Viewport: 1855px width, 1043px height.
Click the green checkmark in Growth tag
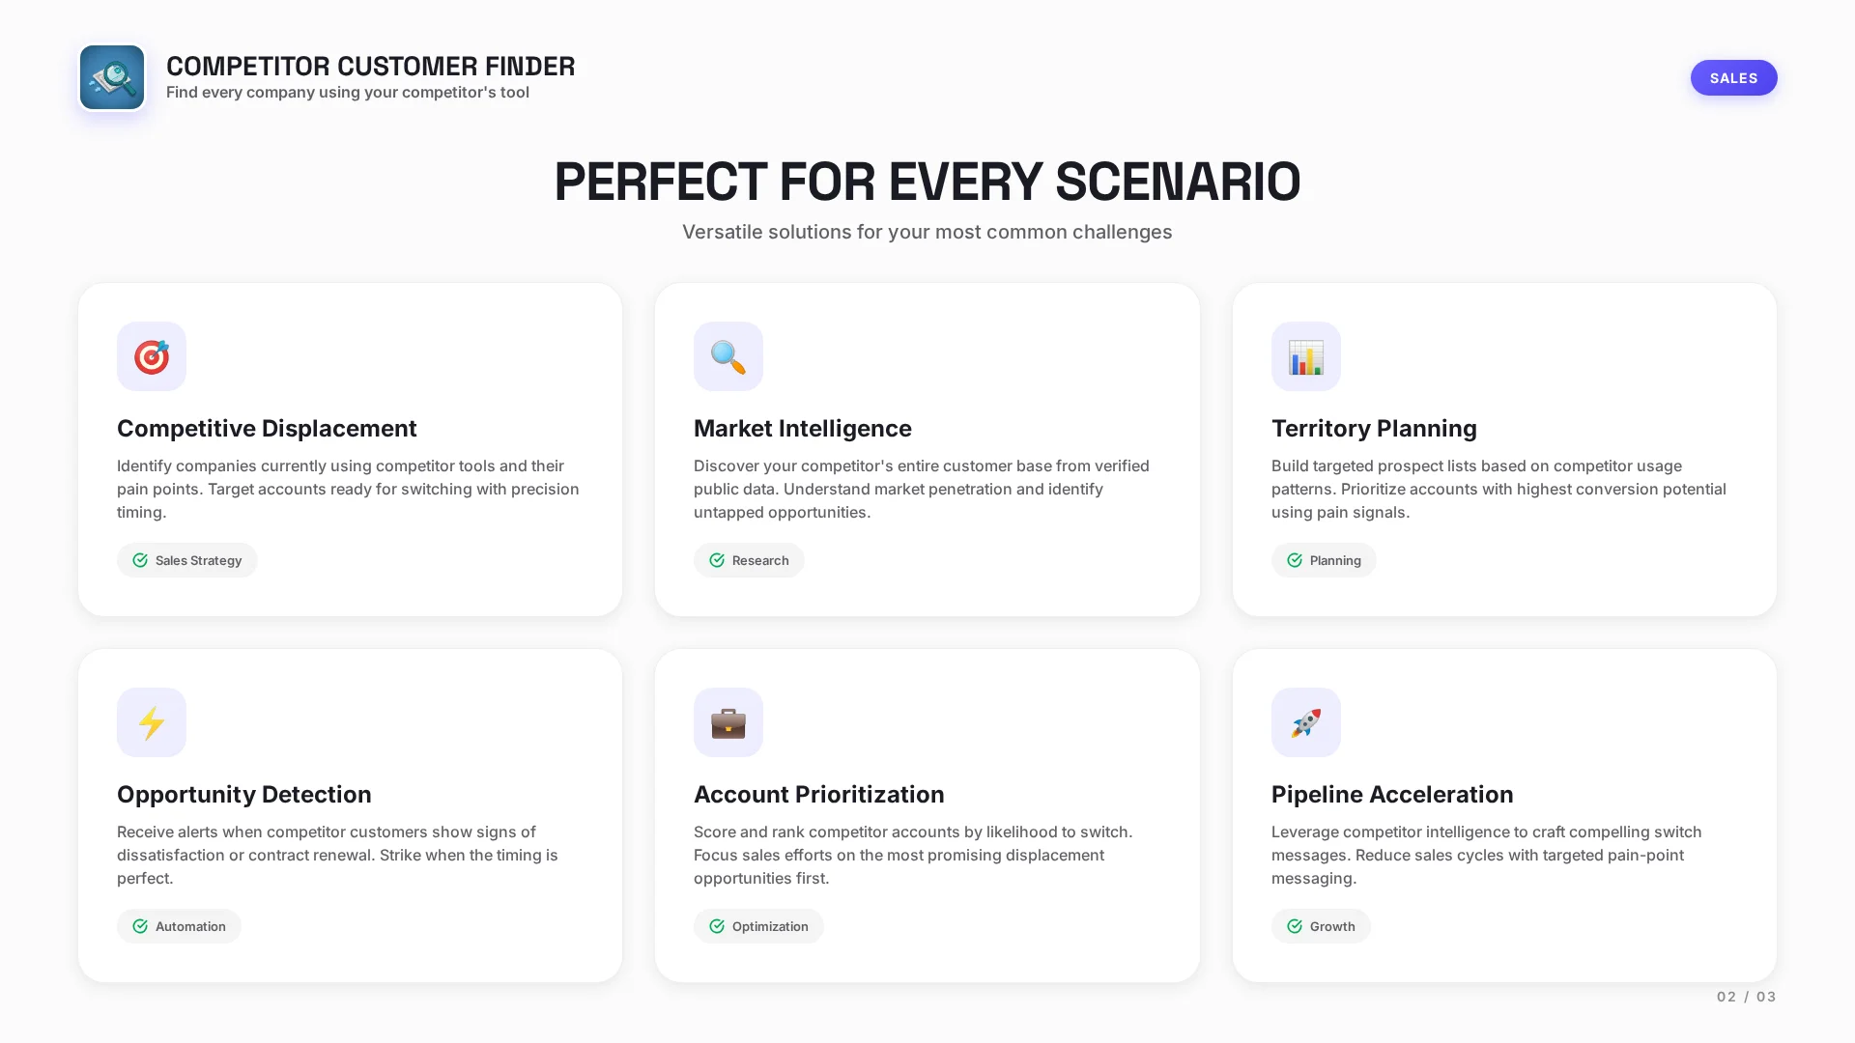[x=1295, y=926]
